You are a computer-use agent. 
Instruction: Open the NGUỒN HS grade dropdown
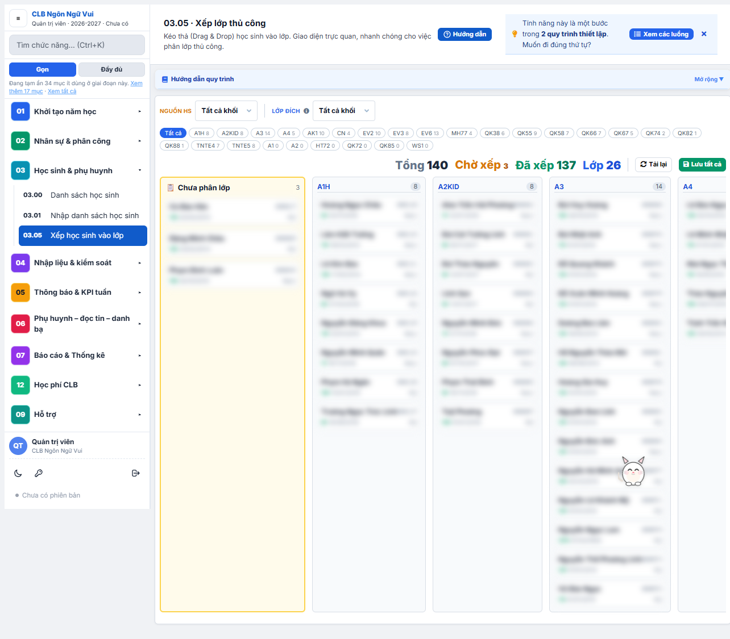click(x=226, y=111)
